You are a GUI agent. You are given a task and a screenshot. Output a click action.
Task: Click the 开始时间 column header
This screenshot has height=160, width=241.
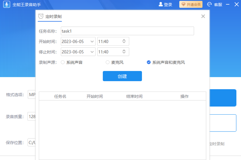coord(95,96)
